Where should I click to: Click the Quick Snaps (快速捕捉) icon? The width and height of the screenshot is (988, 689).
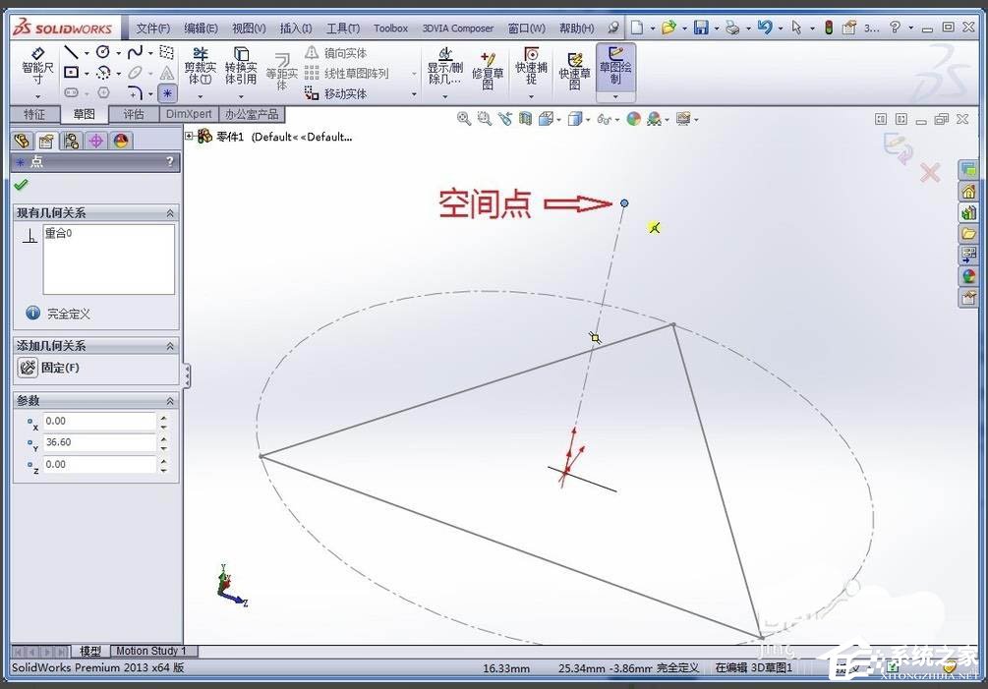pyautogui.click(x=531, y=69)
